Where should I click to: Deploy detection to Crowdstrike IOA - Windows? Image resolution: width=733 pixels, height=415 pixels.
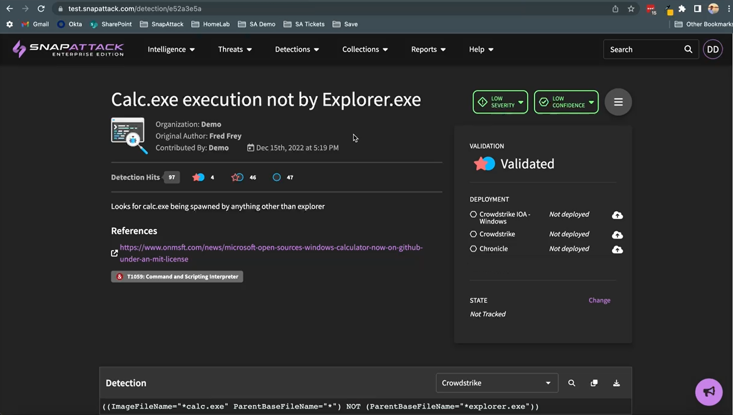tap(617, 215)
